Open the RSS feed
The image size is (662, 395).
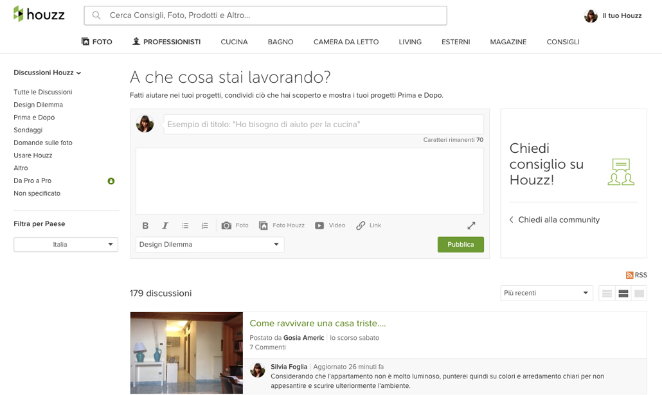point(636,275)
